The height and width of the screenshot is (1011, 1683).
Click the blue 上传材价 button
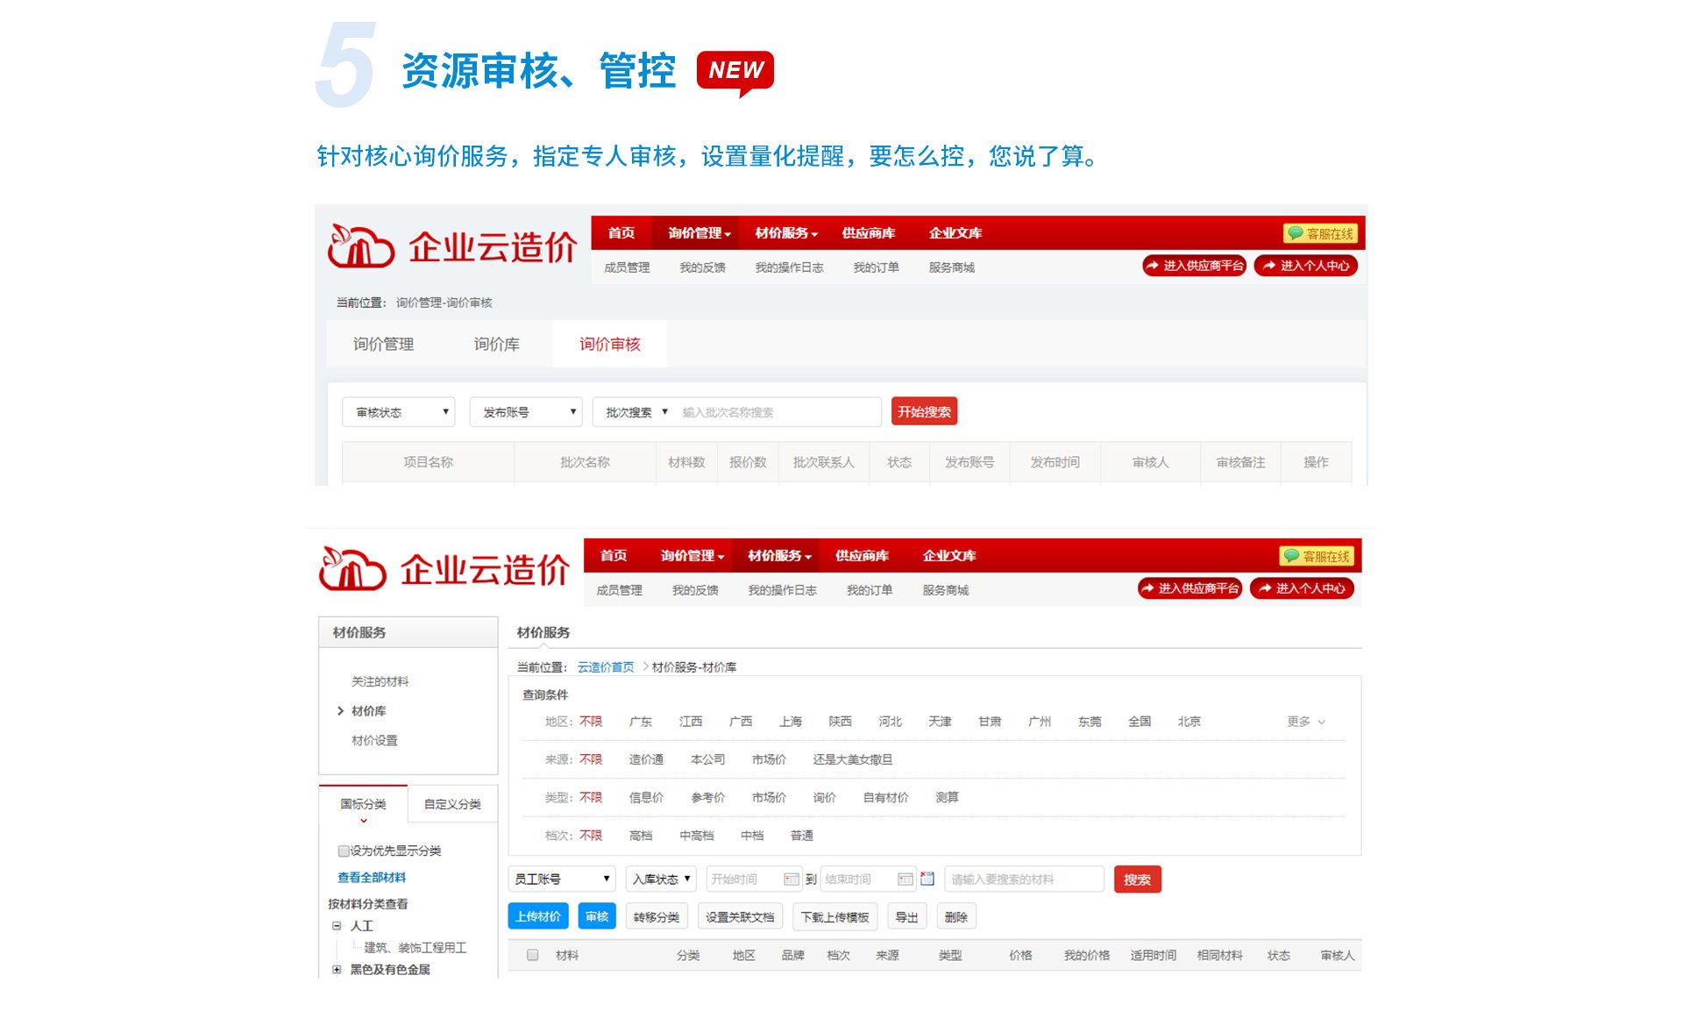tap(538, 916)
